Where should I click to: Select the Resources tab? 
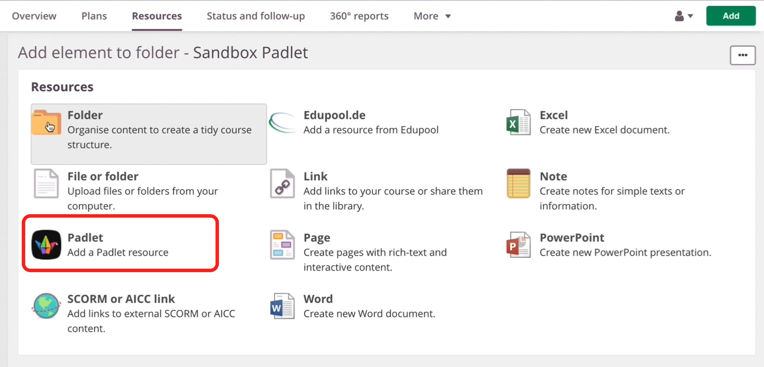(157, 16)
